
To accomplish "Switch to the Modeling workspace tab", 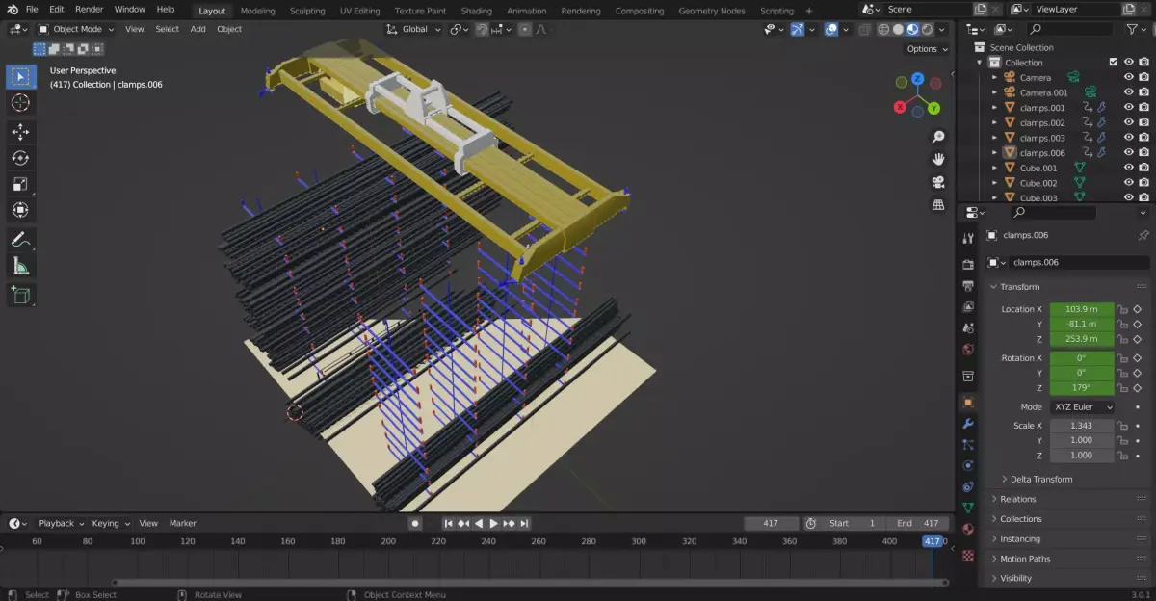I will point(257,11).
